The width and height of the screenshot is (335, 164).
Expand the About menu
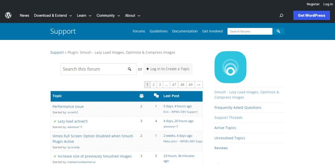[x=132, y=15]
